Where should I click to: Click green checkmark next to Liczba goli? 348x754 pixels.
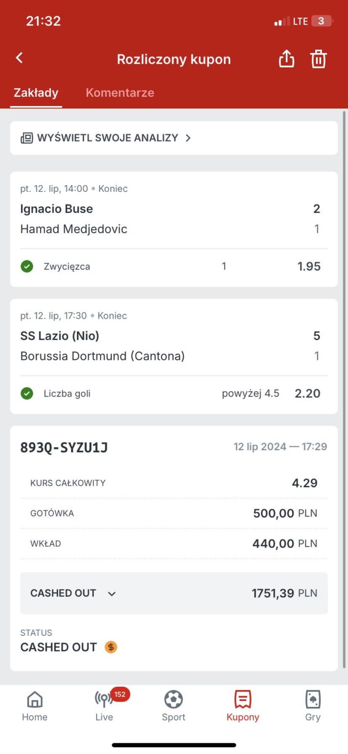(27, 393)
